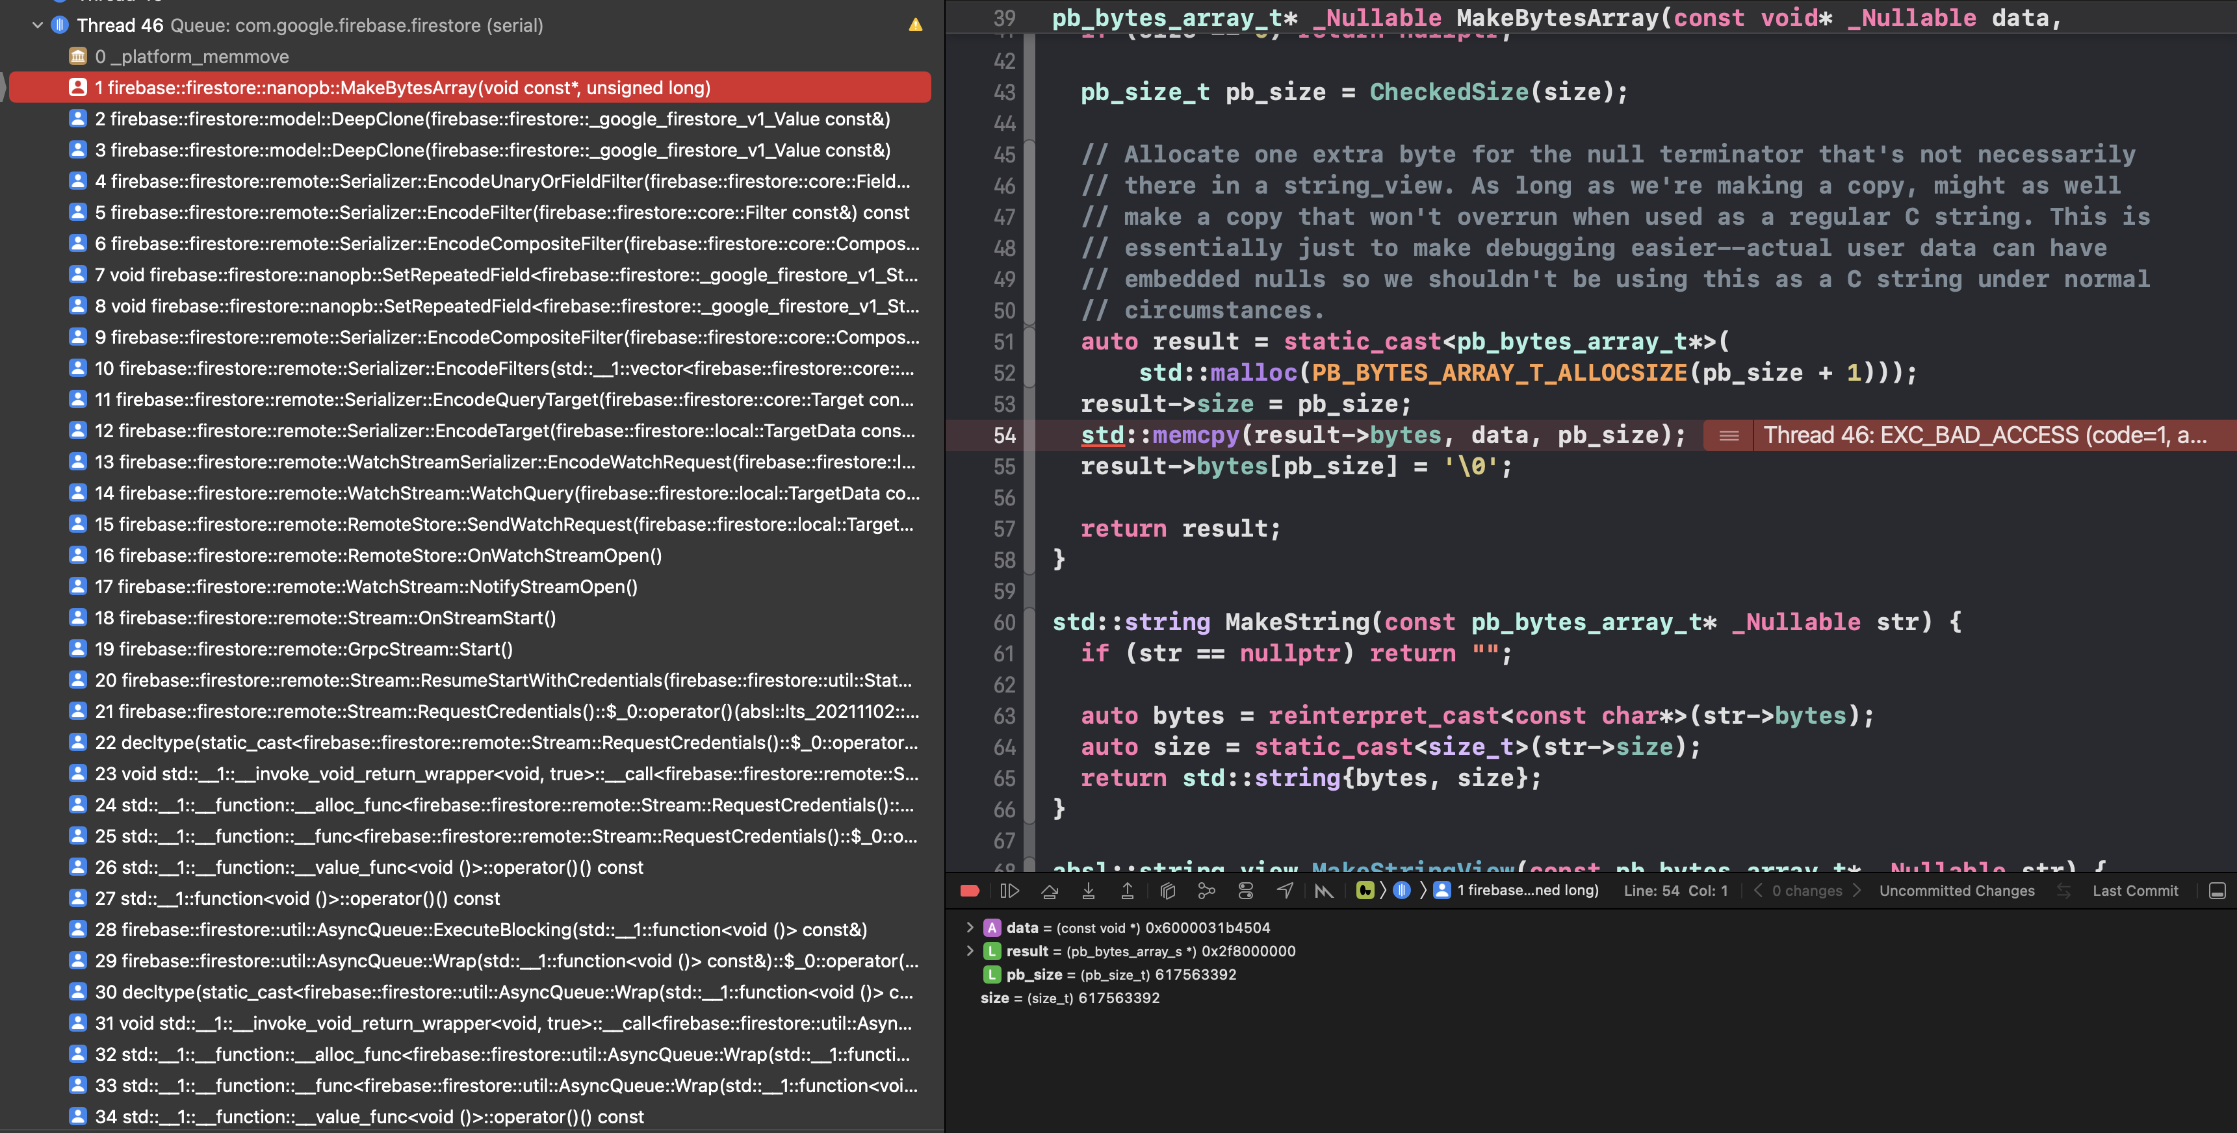Click the swap revisions arrows icon
Viewport: 2237px width, 1133px height.
pyautogui.click(x=2064, y=891)
